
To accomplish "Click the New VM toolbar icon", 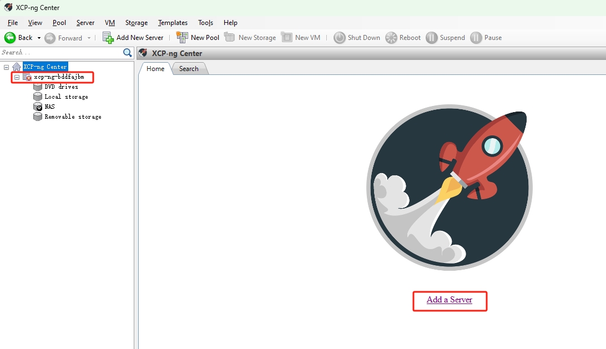I will [287, 37].
